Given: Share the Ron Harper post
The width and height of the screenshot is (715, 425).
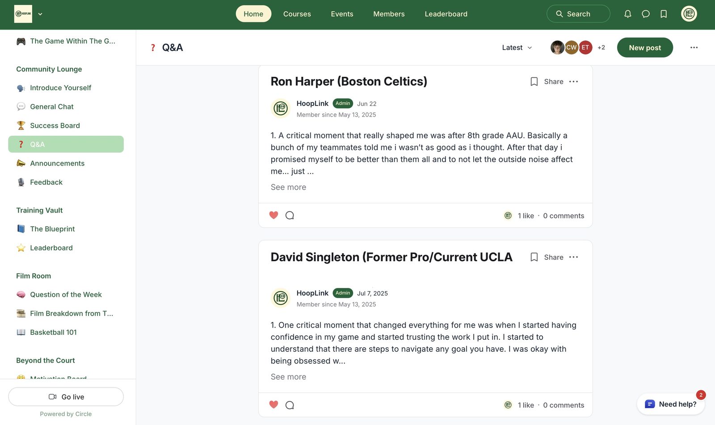Looking at the screenshot, I should 554,82.
